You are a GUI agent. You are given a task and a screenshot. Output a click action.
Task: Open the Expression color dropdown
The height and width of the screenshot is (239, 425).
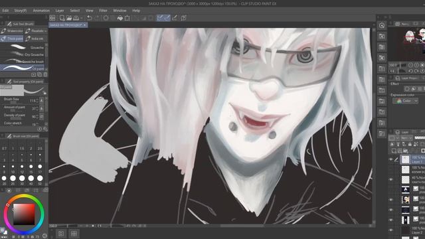pyautogui.click(x=405, y=101)
